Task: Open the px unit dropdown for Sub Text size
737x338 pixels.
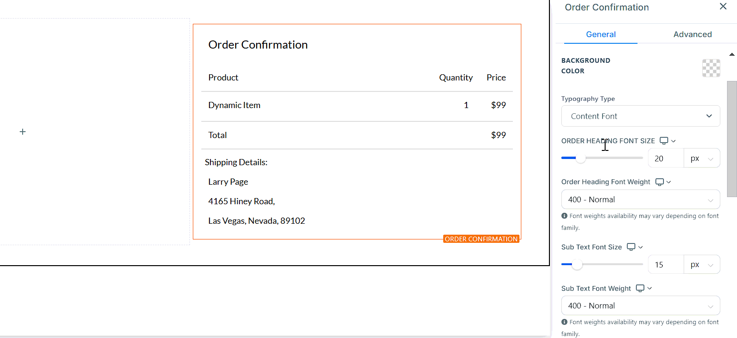Action: click(702, 264)
